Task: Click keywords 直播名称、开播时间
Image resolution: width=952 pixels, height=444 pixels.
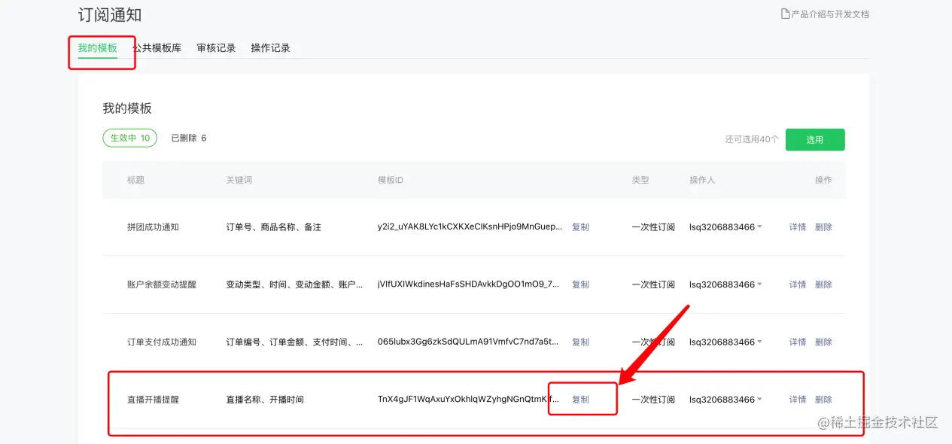Action: (x=265, y=400)
